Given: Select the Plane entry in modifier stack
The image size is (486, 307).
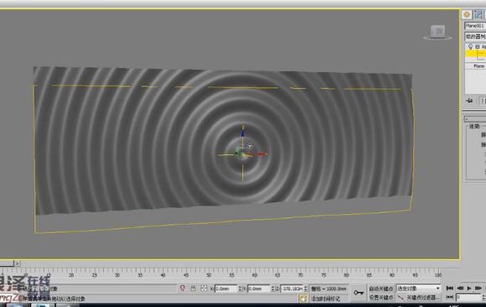Looking at the screenshot, I should click(478, 66).
